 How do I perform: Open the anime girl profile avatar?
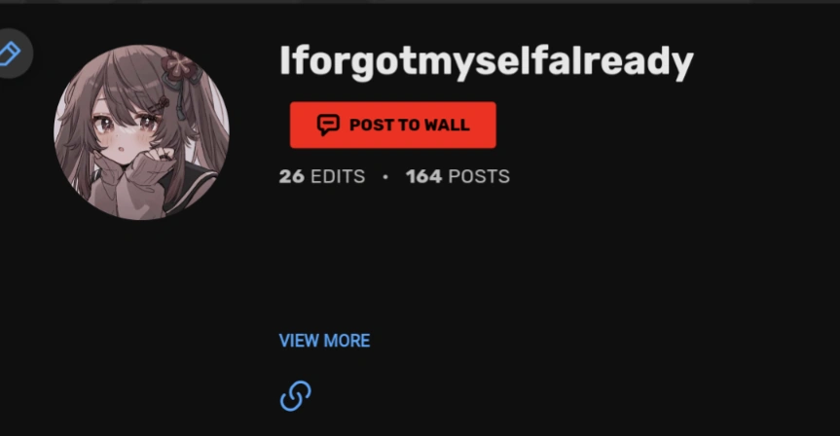[x=142, y=132]
